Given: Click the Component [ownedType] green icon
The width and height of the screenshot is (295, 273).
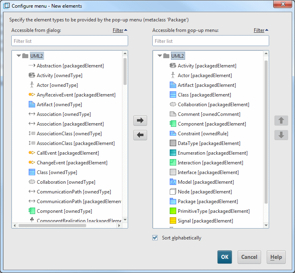Looking at the screenshot, I should tap(32, 211).
